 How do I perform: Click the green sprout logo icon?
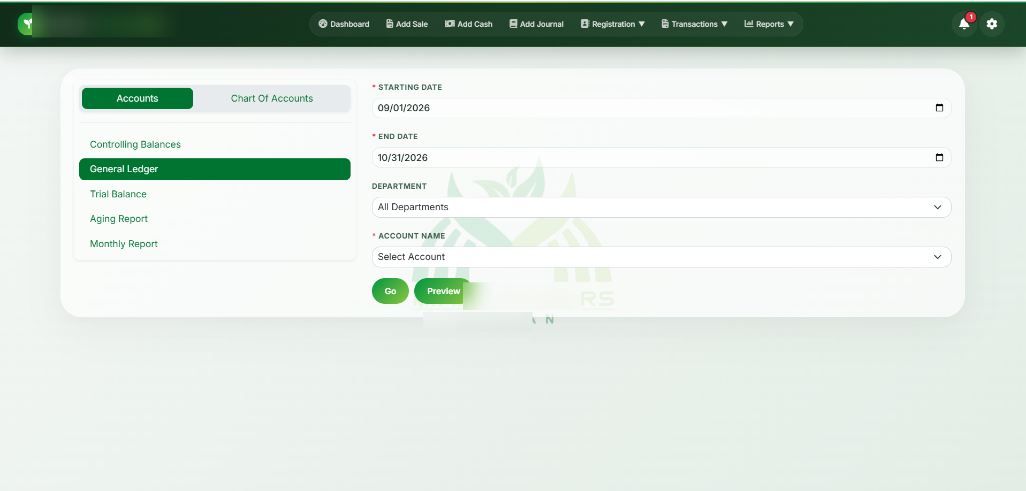pyautogui.click(x=26, y=24)
